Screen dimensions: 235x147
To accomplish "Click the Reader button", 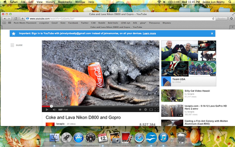I will (x=221, y=18).
